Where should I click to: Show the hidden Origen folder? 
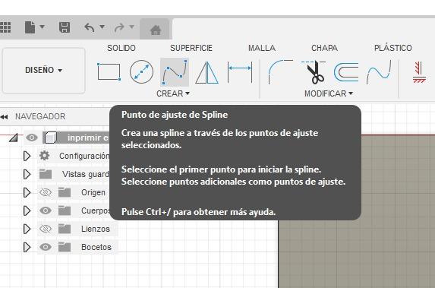46,192
